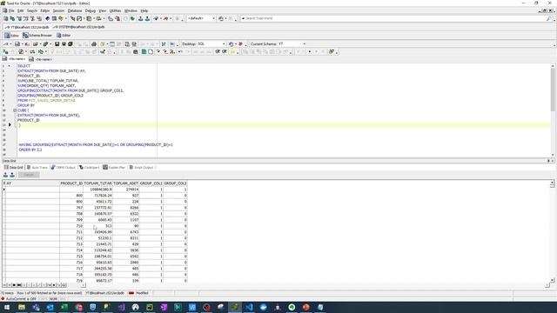Open Outlook from the taskbar
The height and width of the screenshot is (313, 557).
click(x=50, y=307)
